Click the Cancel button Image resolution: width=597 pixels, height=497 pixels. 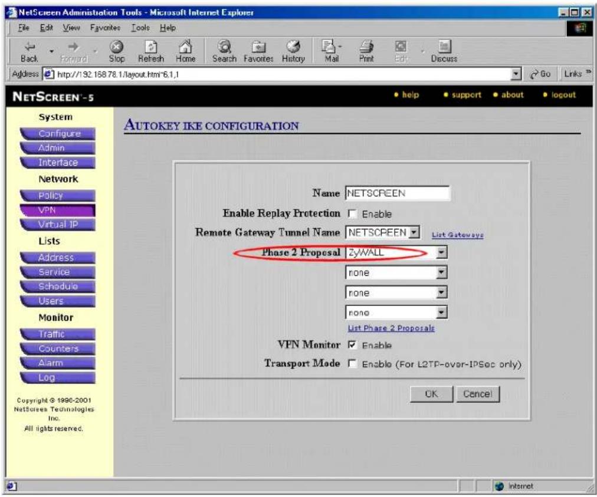point(477,394)
